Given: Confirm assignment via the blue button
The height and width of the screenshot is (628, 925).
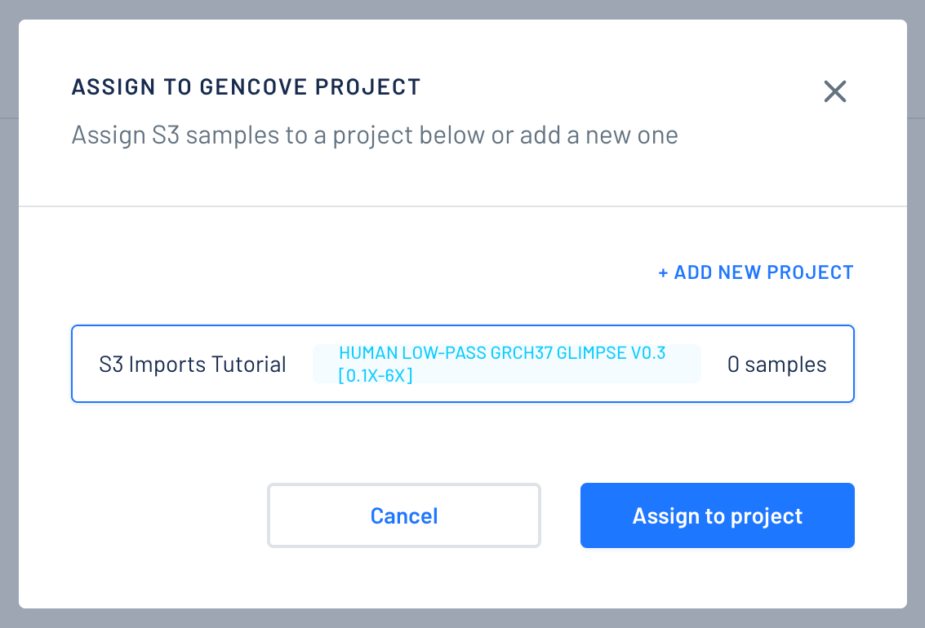Looking at the screenshot, I should (x=717, y=515).
